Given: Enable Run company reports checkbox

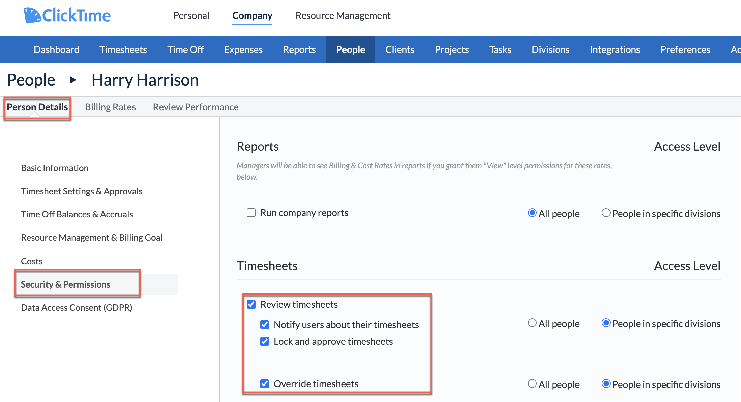Looking at the screenshot, I should pyautogui.click(x=251, y=213).
